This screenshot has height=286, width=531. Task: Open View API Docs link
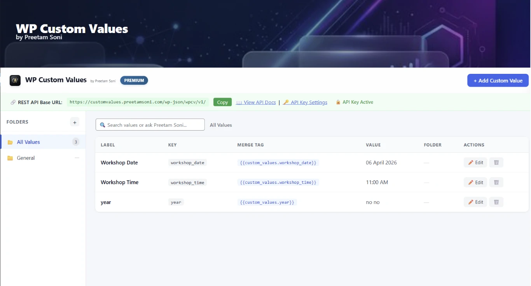256,103
